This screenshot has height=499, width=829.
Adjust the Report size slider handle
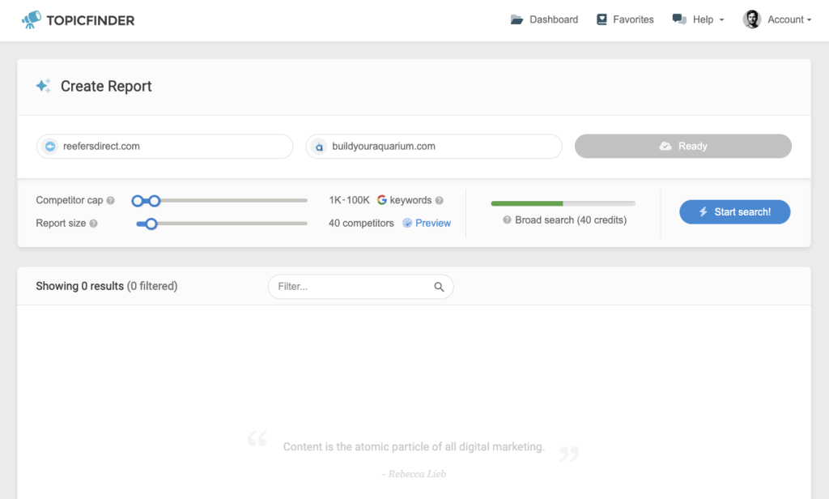[x=151, y=223]
